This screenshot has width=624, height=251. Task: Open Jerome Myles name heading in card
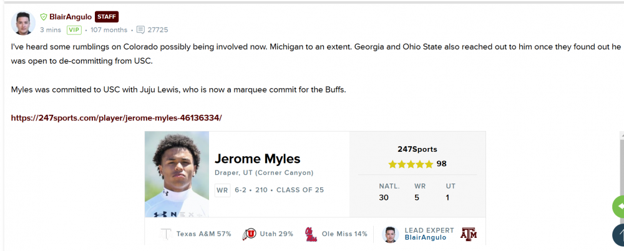[257, 159]
